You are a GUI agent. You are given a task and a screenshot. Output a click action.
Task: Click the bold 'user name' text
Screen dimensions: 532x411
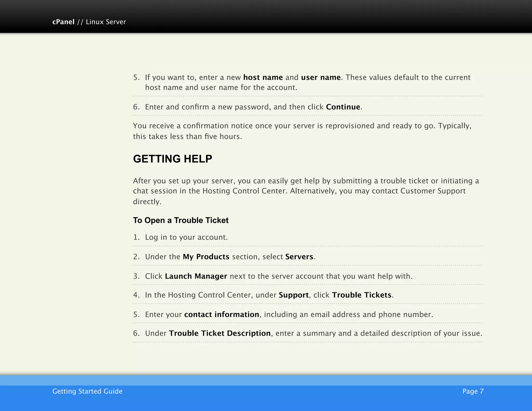(321, 77)
